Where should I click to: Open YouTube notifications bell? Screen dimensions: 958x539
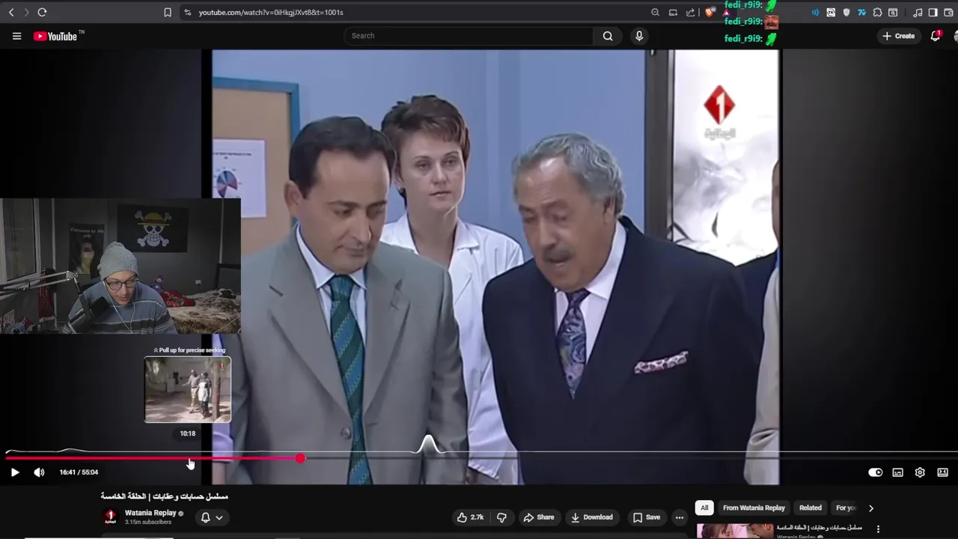935,36
